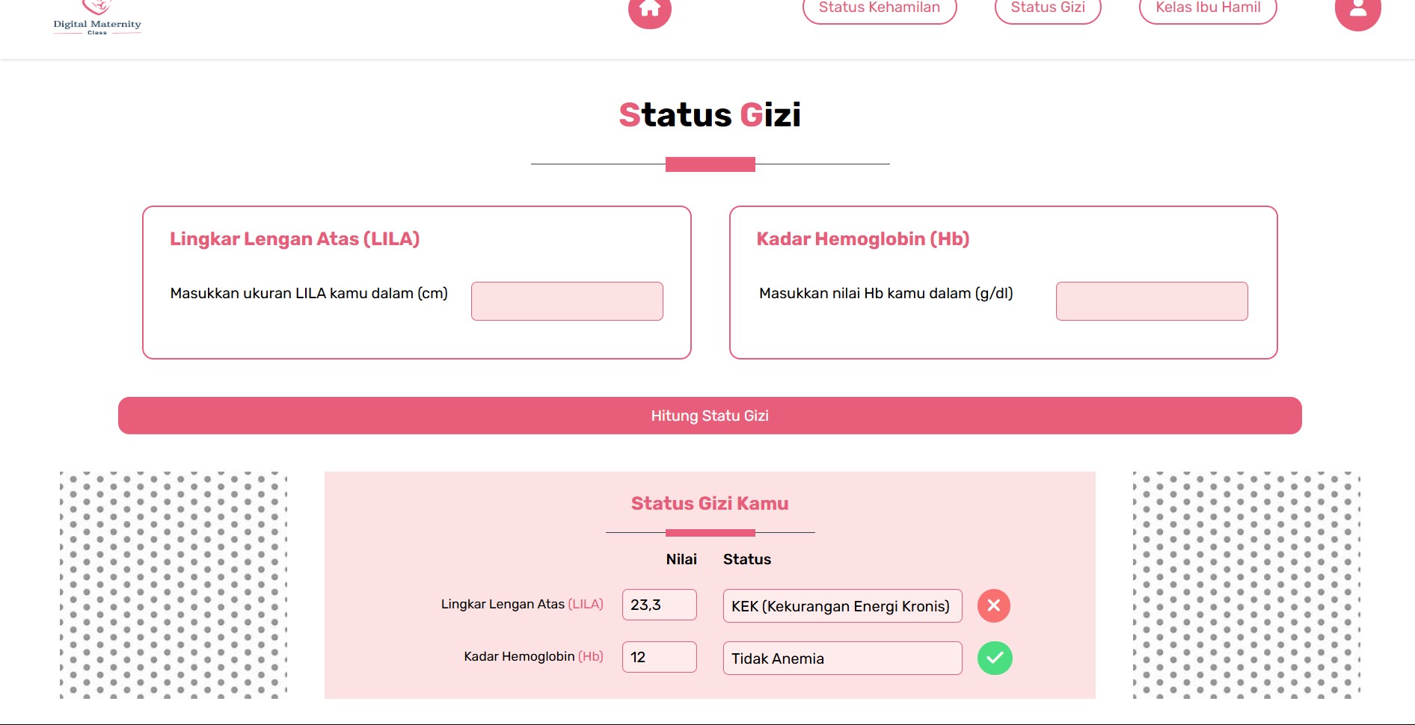Viewport: 1415px width, 725px height.
Task: Switch to the Status Gizi menu
Action: pyautogui.click(x=1048, y=9)
